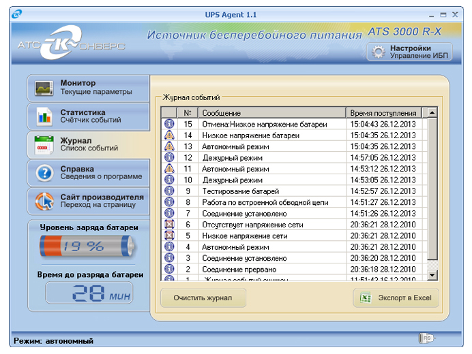Select 'Соединение прервано' message
472x354 pixels.
[239, 270]
